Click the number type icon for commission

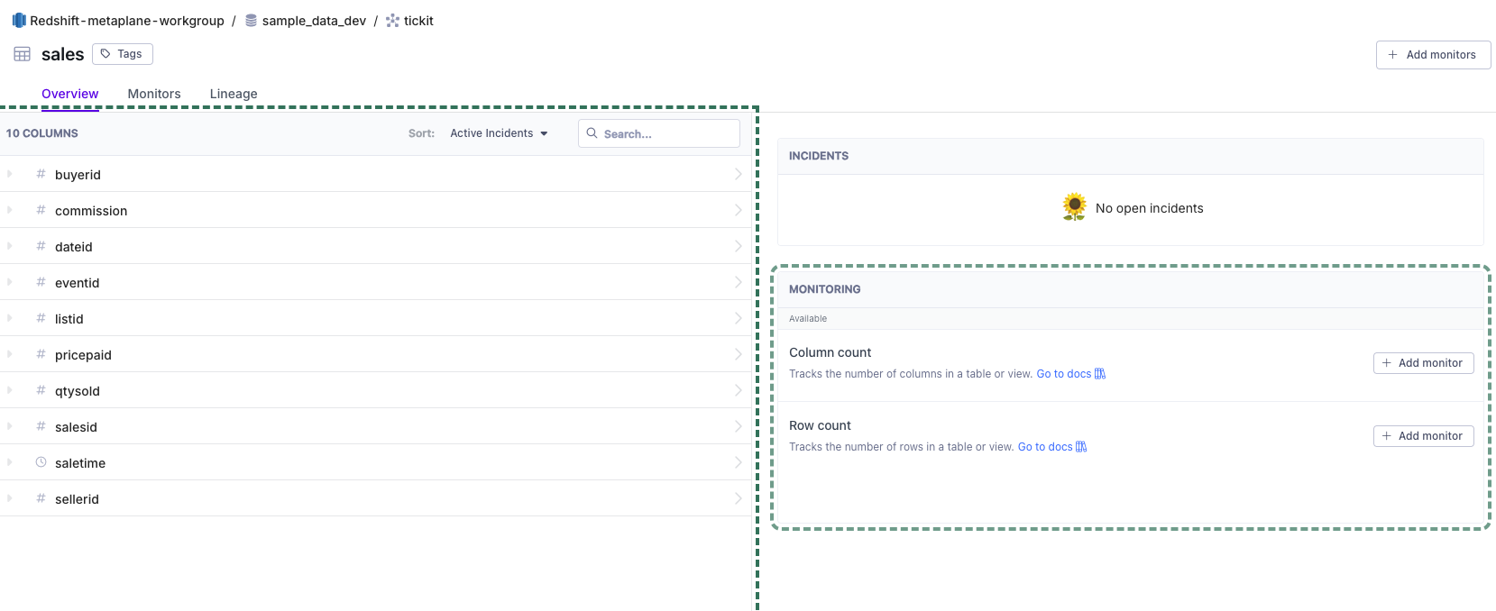coord(41,210)
